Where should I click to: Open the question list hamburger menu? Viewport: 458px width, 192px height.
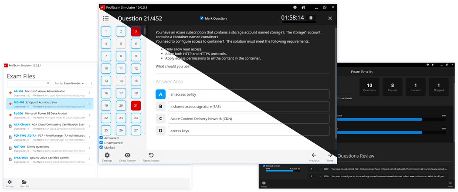pos(106,18)
